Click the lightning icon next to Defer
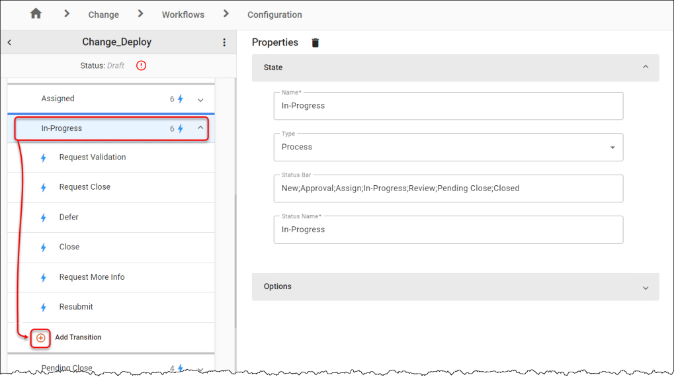Screen dimensions: 674x377 pyautogui.click(x=44, y=218)
